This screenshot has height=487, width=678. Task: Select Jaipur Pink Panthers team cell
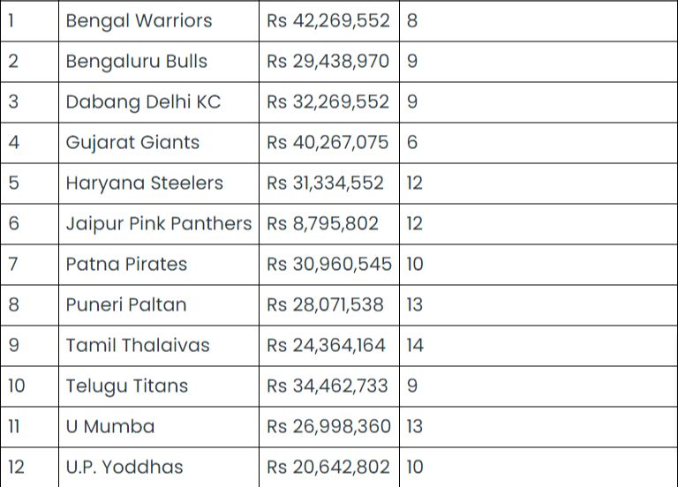[158, 223]
